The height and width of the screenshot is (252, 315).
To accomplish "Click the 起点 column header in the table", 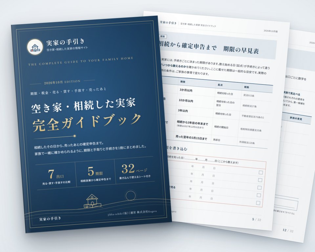I will (x=220, y=85).
